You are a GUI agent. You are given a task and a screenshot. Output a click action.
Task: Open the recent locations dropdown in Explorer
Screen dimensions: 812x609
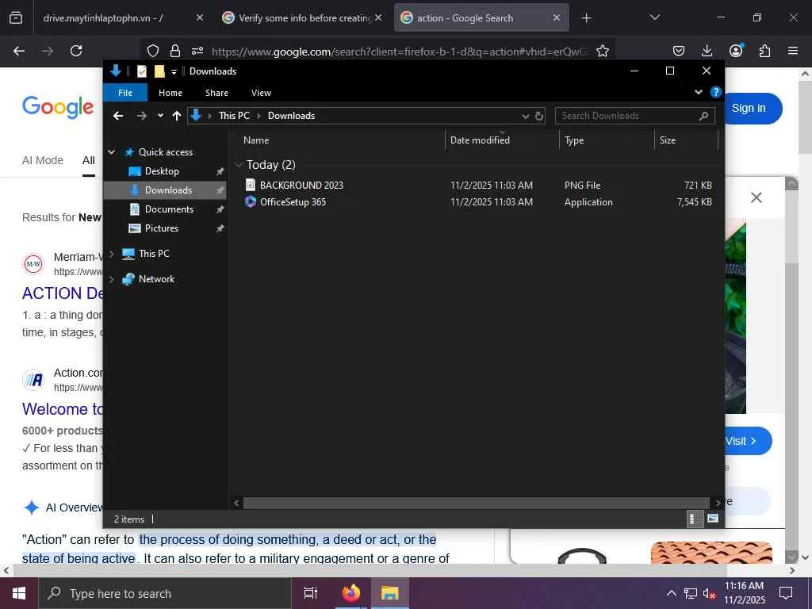click(160, 116)
